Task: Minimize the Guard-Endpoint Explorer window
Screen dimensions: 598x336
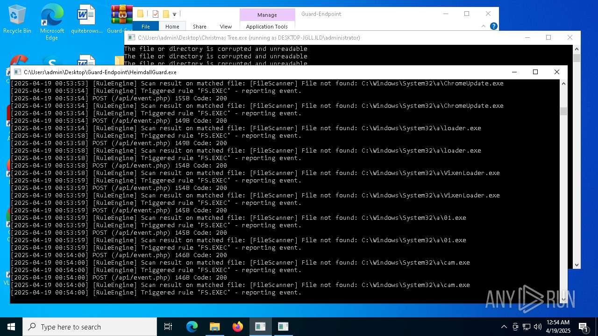Action: pyautogui.click(x=445, y=14)
